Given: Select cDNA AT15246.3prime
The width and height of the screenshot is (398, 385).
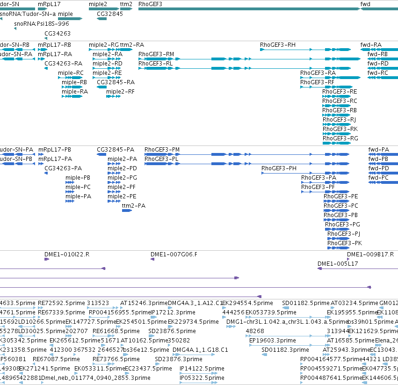Looking at the screenshot, I should pos(122,308).
